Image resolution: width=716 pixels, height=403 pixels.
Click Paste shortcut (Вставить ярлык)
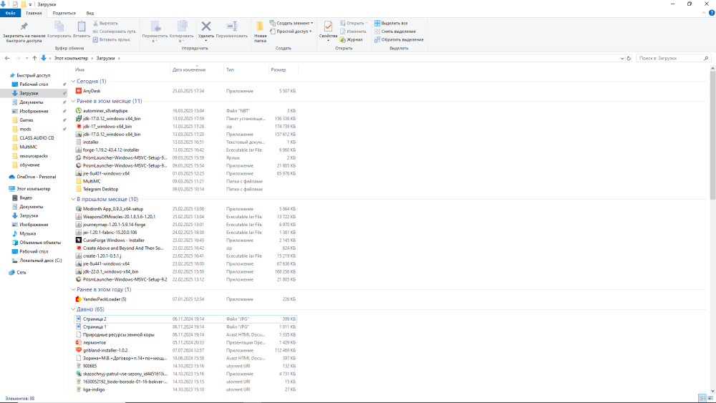[x=112, y=39]
